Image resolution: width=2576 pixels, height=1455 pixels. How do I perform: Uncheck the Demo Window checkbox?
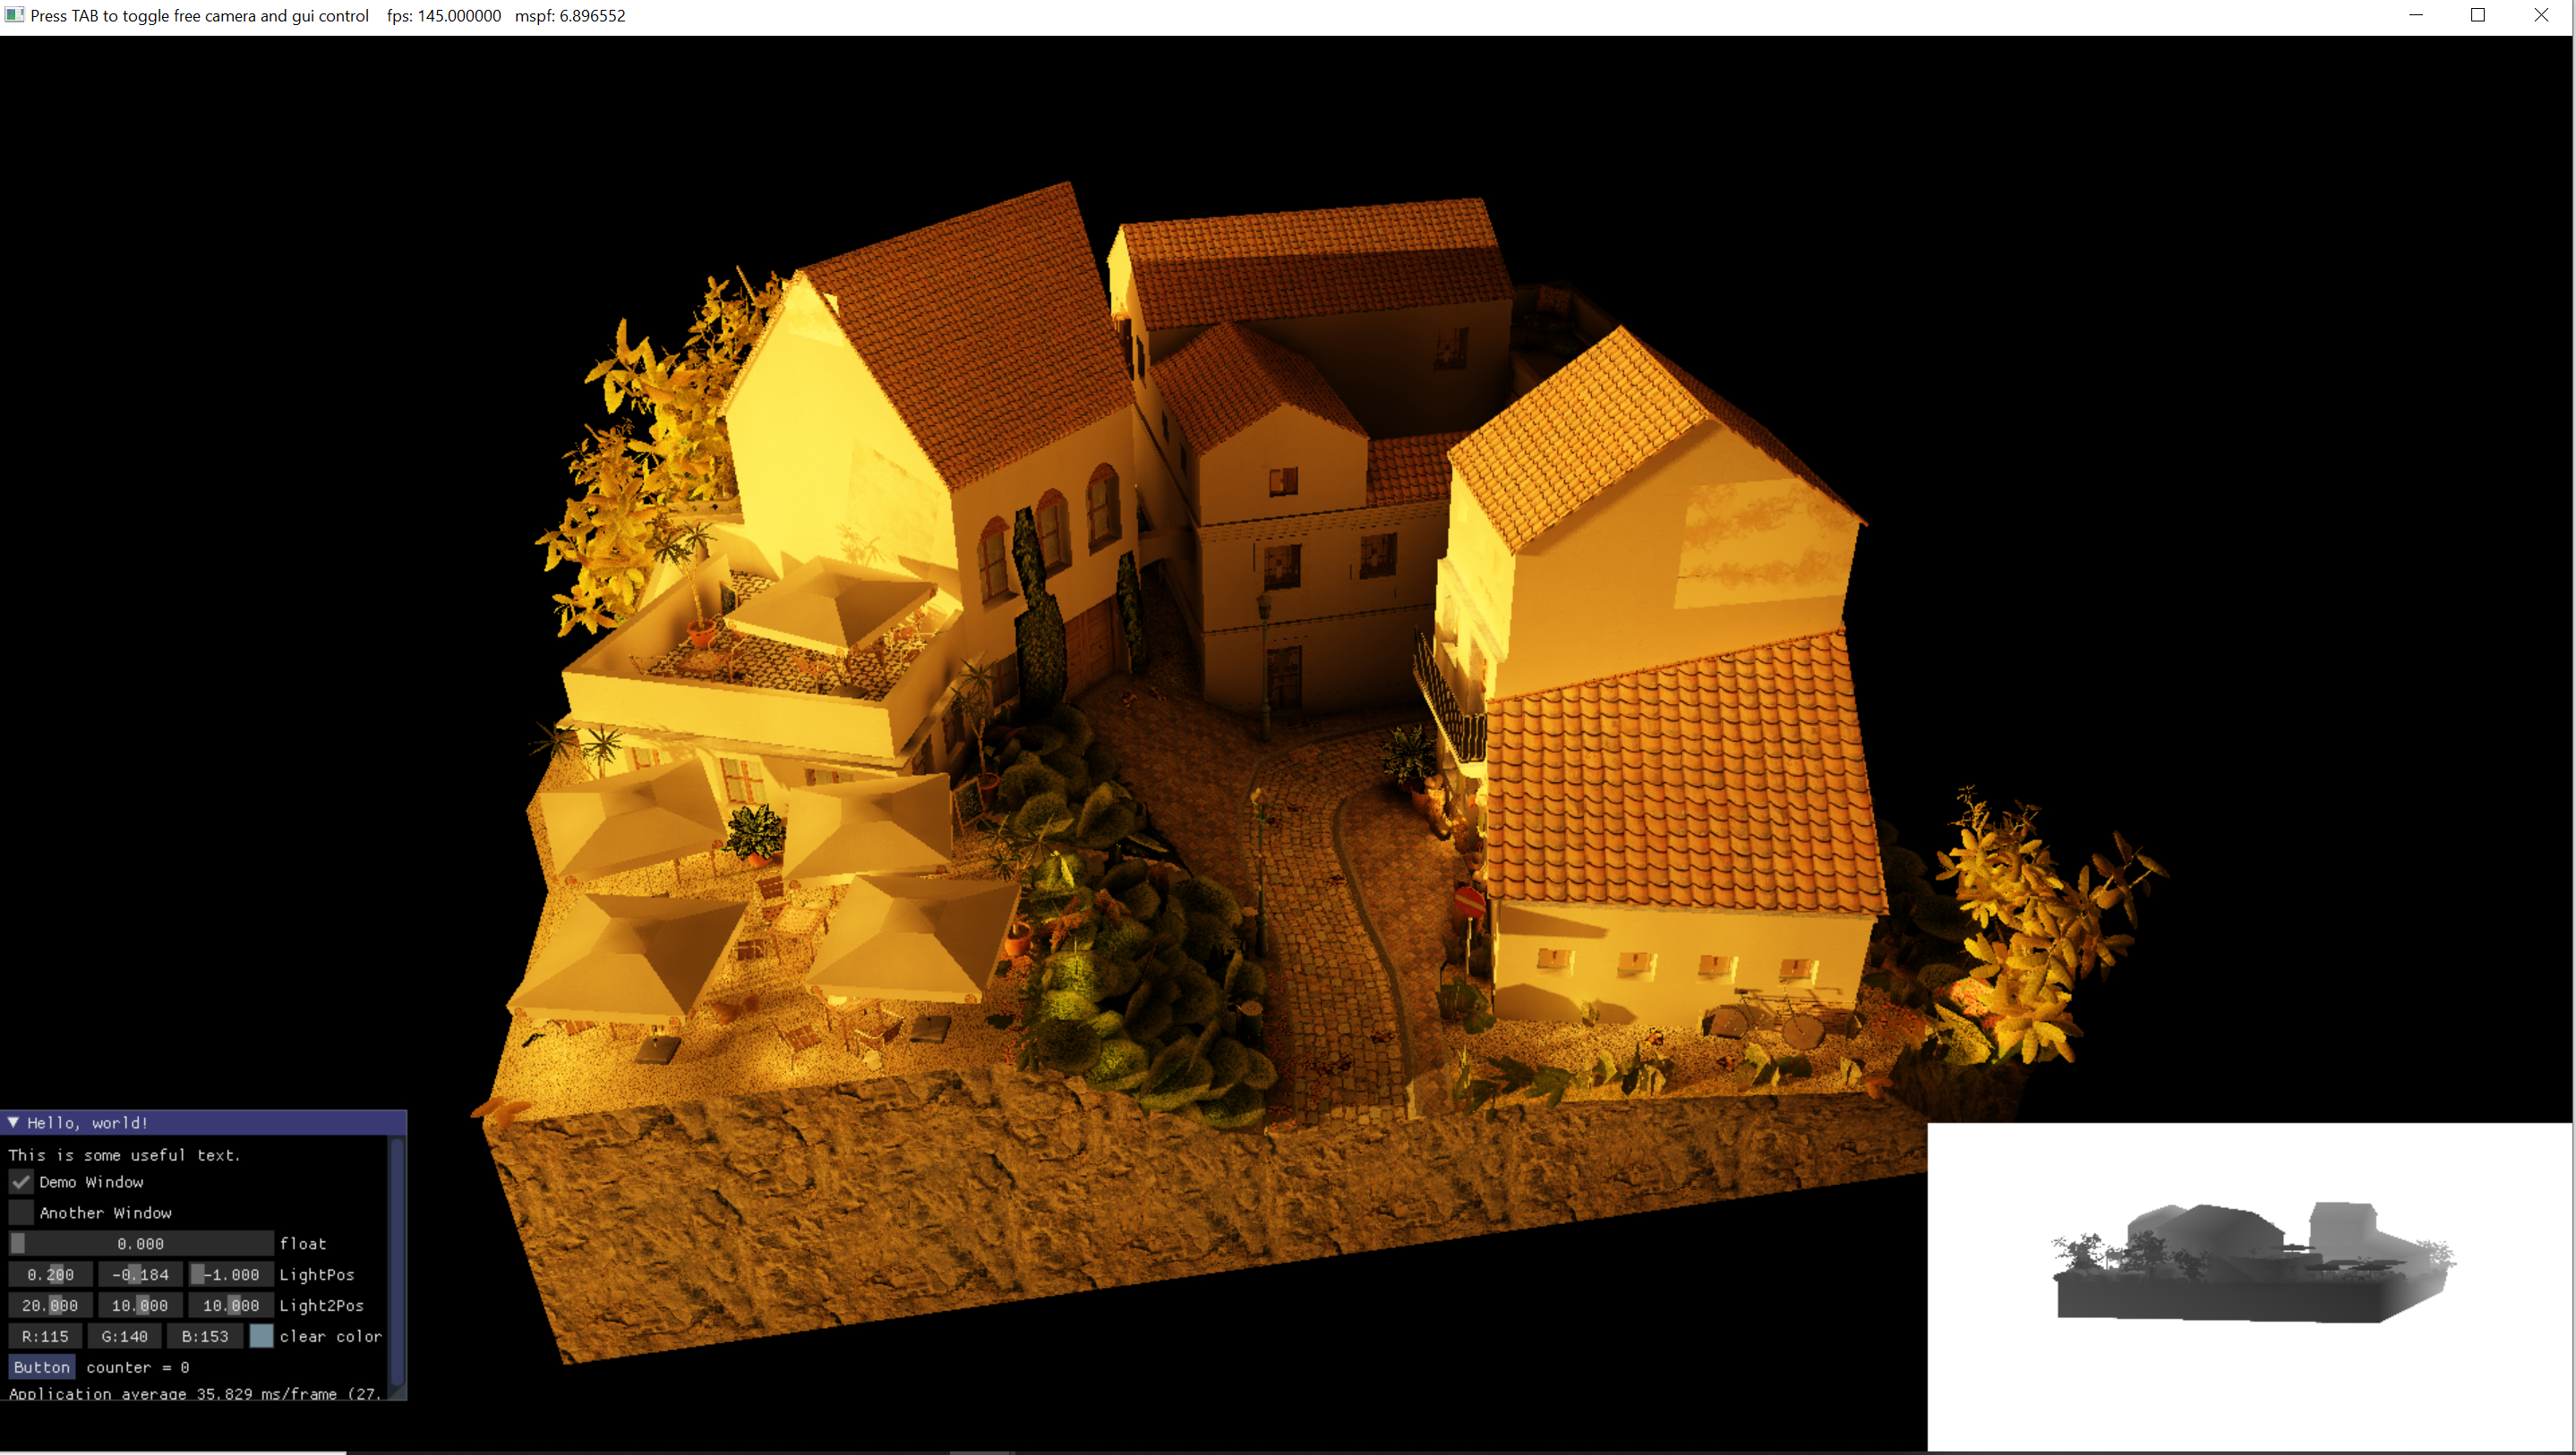21,1181
